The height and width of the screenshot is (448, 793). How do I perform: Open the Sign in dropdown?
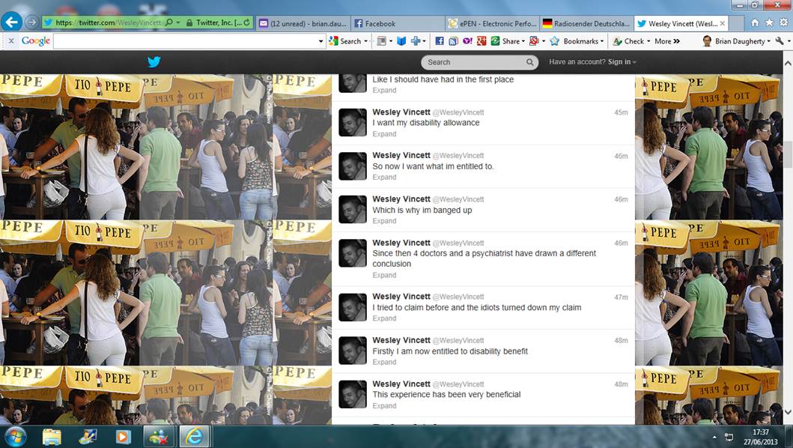(x=622, y=61)
